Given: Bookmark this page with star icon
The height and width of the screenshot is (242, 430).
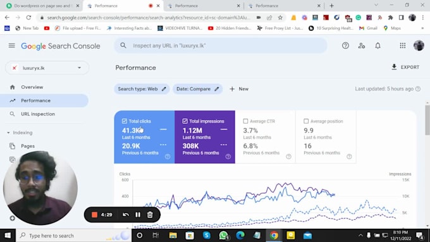Looking at the screenshot, I should coord(280,18).
